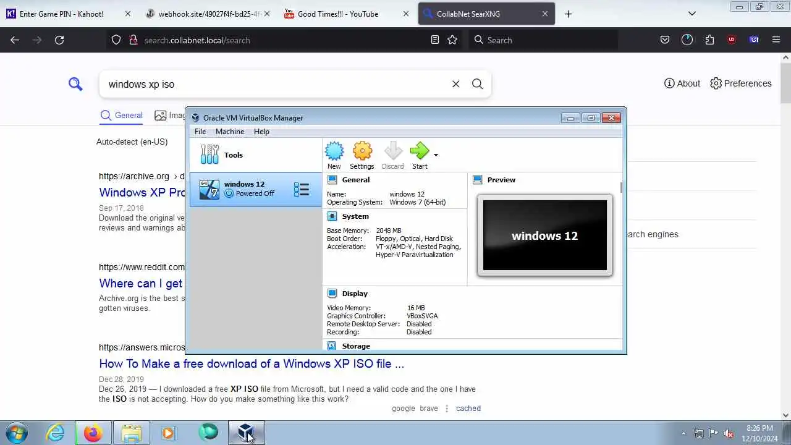Image resolution: width=791 pixels, height=445 pixels.
Task: Click the Display section header in details
Action: (x=355, y=294)
